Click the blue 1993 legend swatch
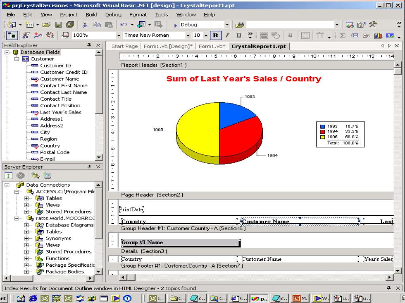This screenshot has width=405, height=303. pos(322,127)
